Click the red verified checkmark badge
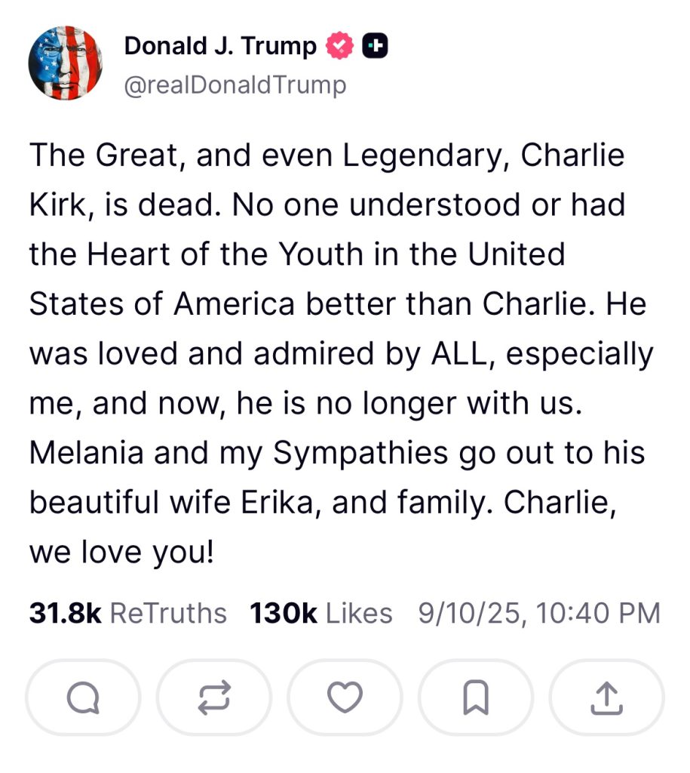690x773 pixels. pos(339,47)
